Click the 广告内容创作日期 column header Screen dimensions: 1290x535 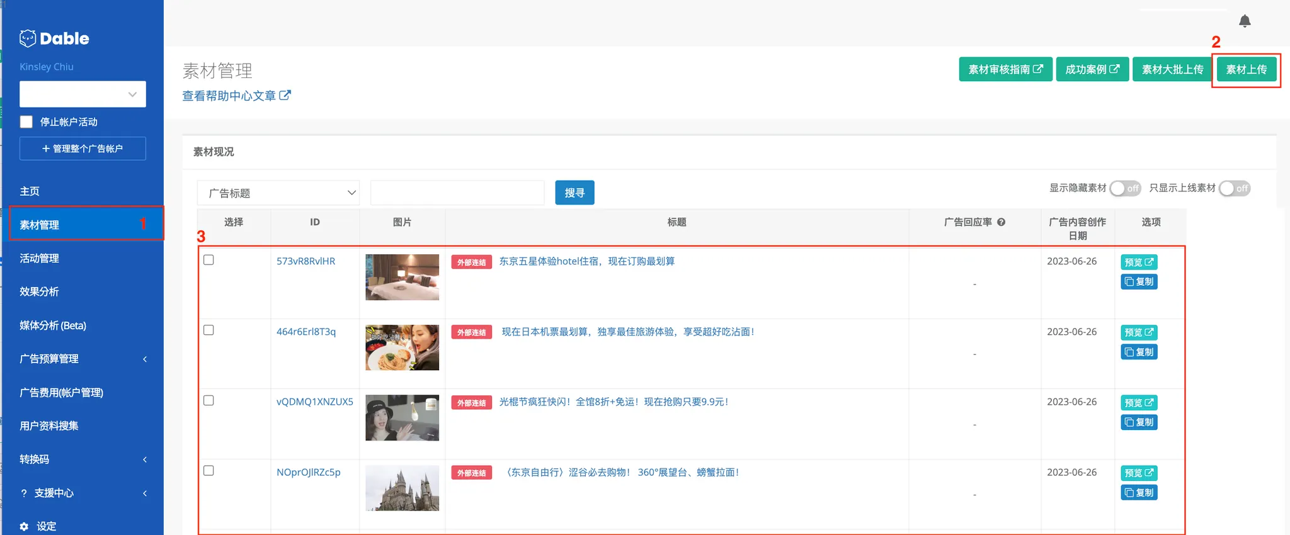(1078, 228)
